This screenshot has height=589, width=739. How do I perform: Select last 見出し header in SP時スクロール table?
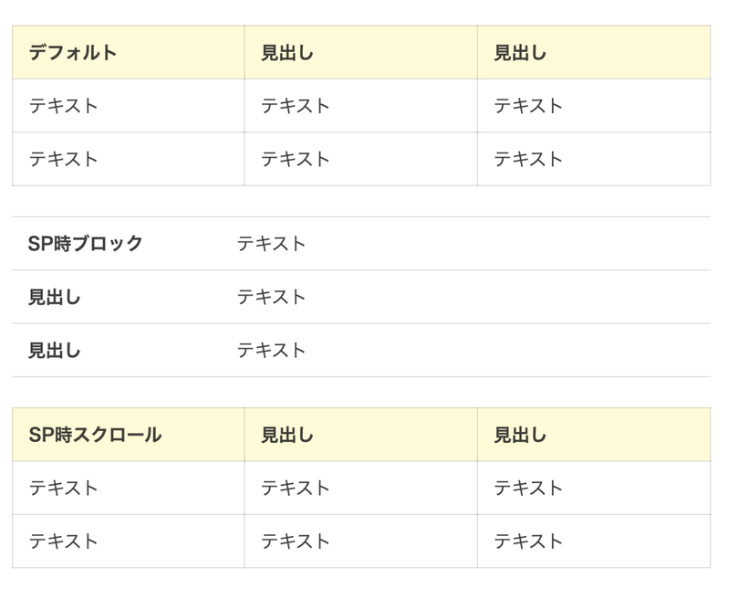pyautogui.click(x=520, y=435)
